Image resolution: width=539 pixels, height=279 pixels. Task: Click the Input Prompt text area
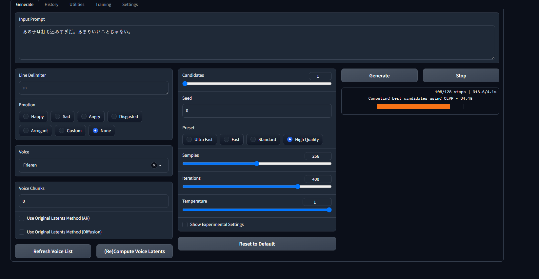coord(257,43)
